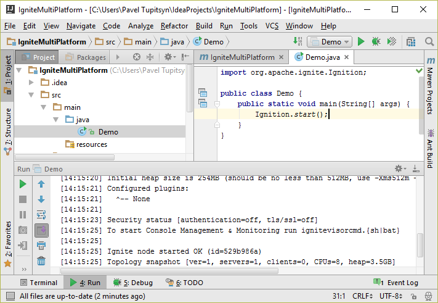Open Project panel gear settings
Viewport: 438px width, 303px height.
click(170, 57)
